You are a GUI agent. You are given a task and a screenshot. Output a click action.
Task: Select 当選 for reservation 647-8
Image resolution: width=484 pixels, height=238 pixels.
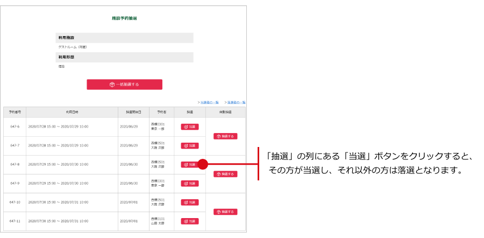[x=189, y=165]
